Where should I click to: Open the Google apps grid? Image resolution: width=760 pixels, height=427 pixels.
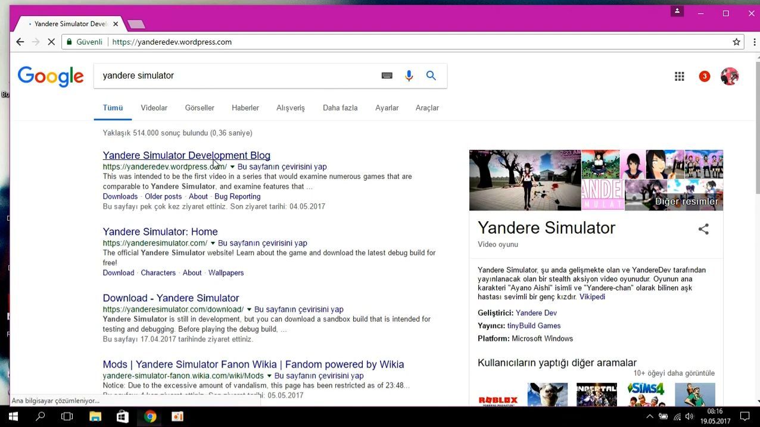[x=680, y=76]
